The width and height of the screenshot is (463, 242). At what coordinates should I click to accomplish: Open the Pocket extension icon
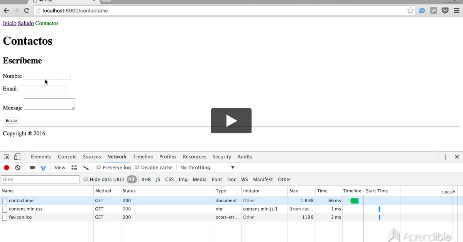[x=445, y=11]
